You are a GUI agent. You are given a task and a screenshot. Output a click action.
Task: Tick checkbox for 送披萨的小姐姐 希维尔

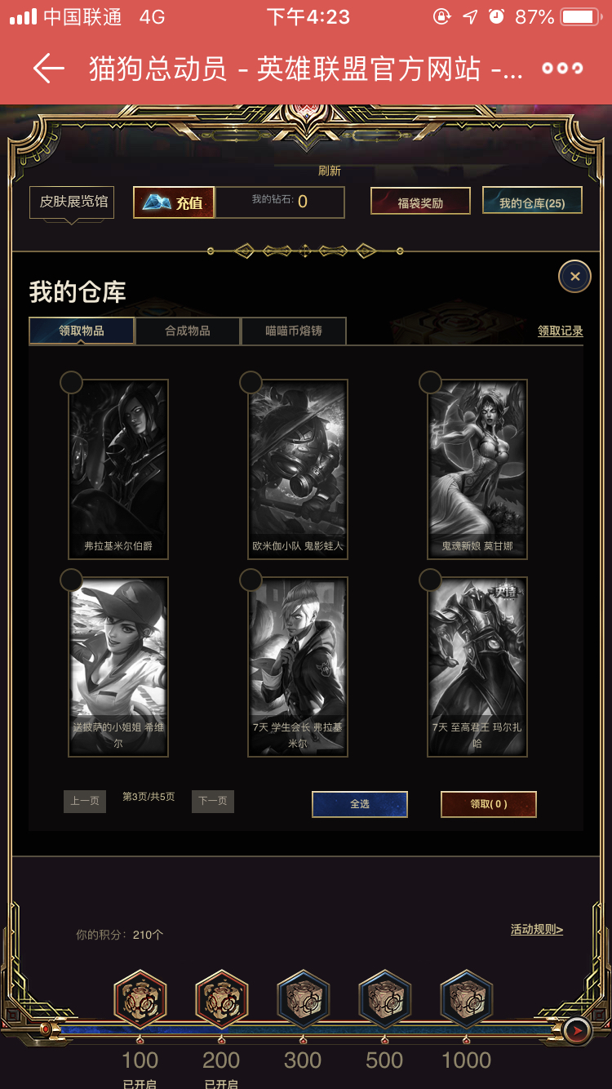[71, 580]
